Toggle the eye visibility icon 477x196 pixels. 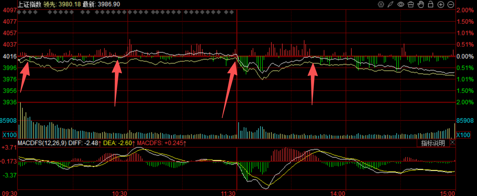[x=401, y=4]
